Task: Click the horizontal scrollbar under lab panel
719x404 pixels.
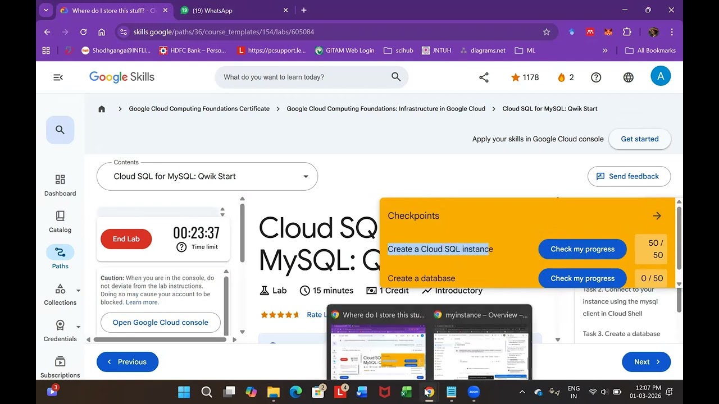Action: (160, 339)
